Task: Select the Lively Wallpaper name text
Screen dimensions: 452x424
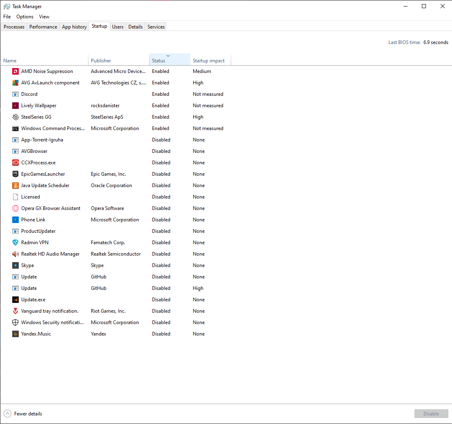Action: (39, 106)
